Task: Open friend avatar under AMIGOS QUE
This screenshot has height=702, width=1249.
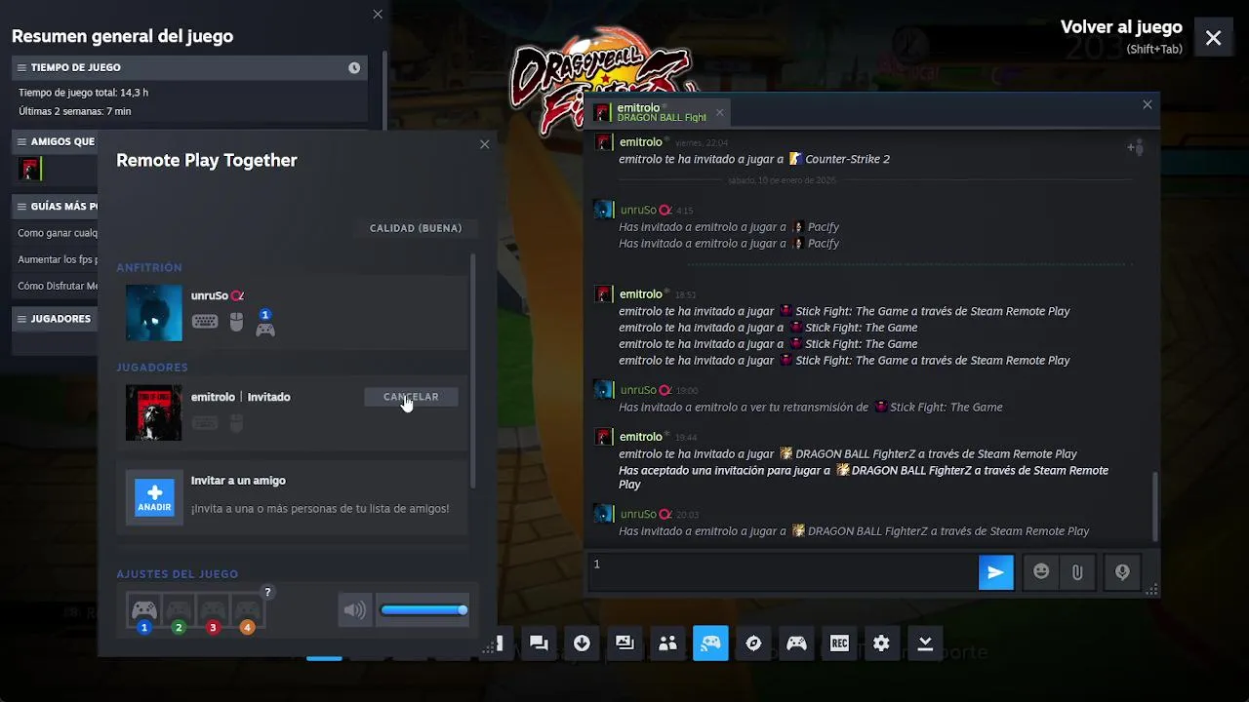Action: pos(30,170)
